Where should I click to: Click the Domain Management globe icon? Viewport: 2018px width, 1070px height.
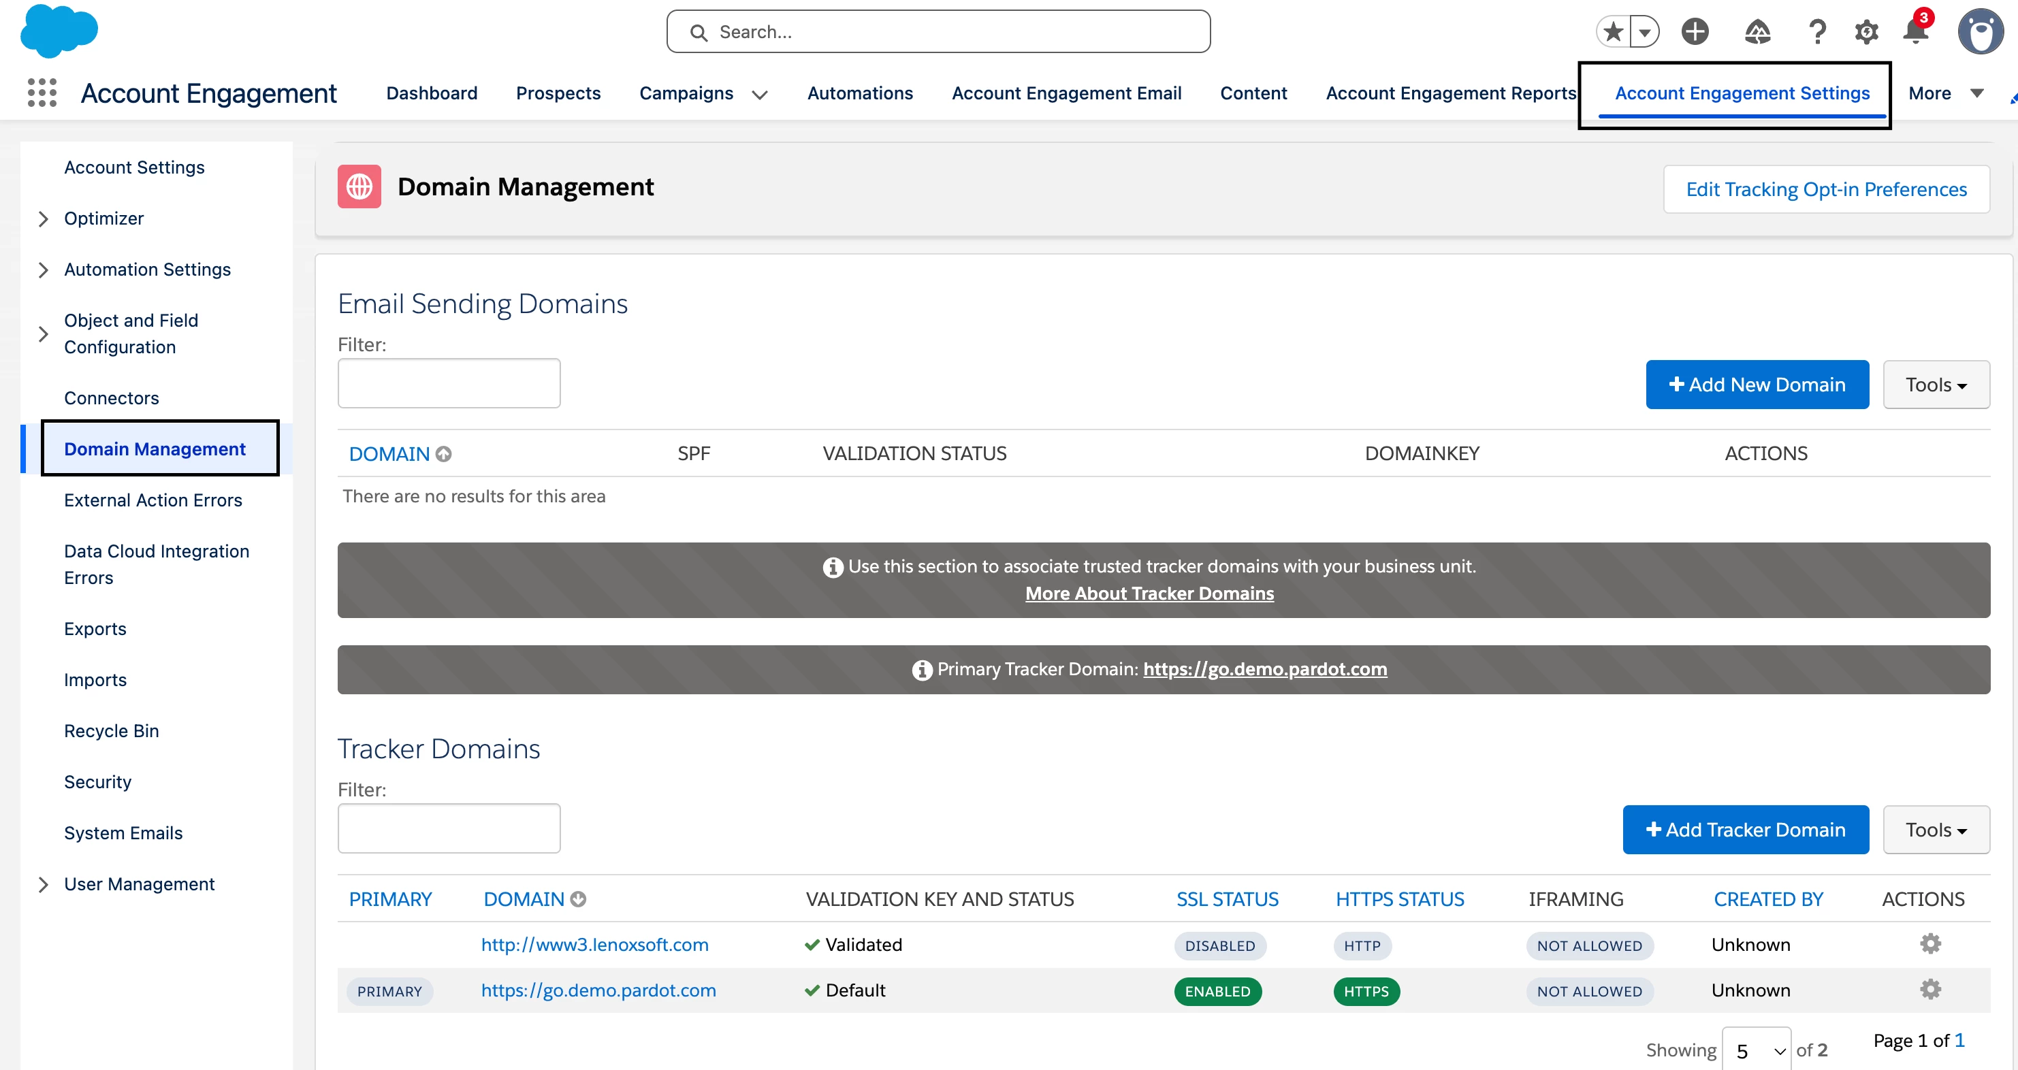[359, 187]
